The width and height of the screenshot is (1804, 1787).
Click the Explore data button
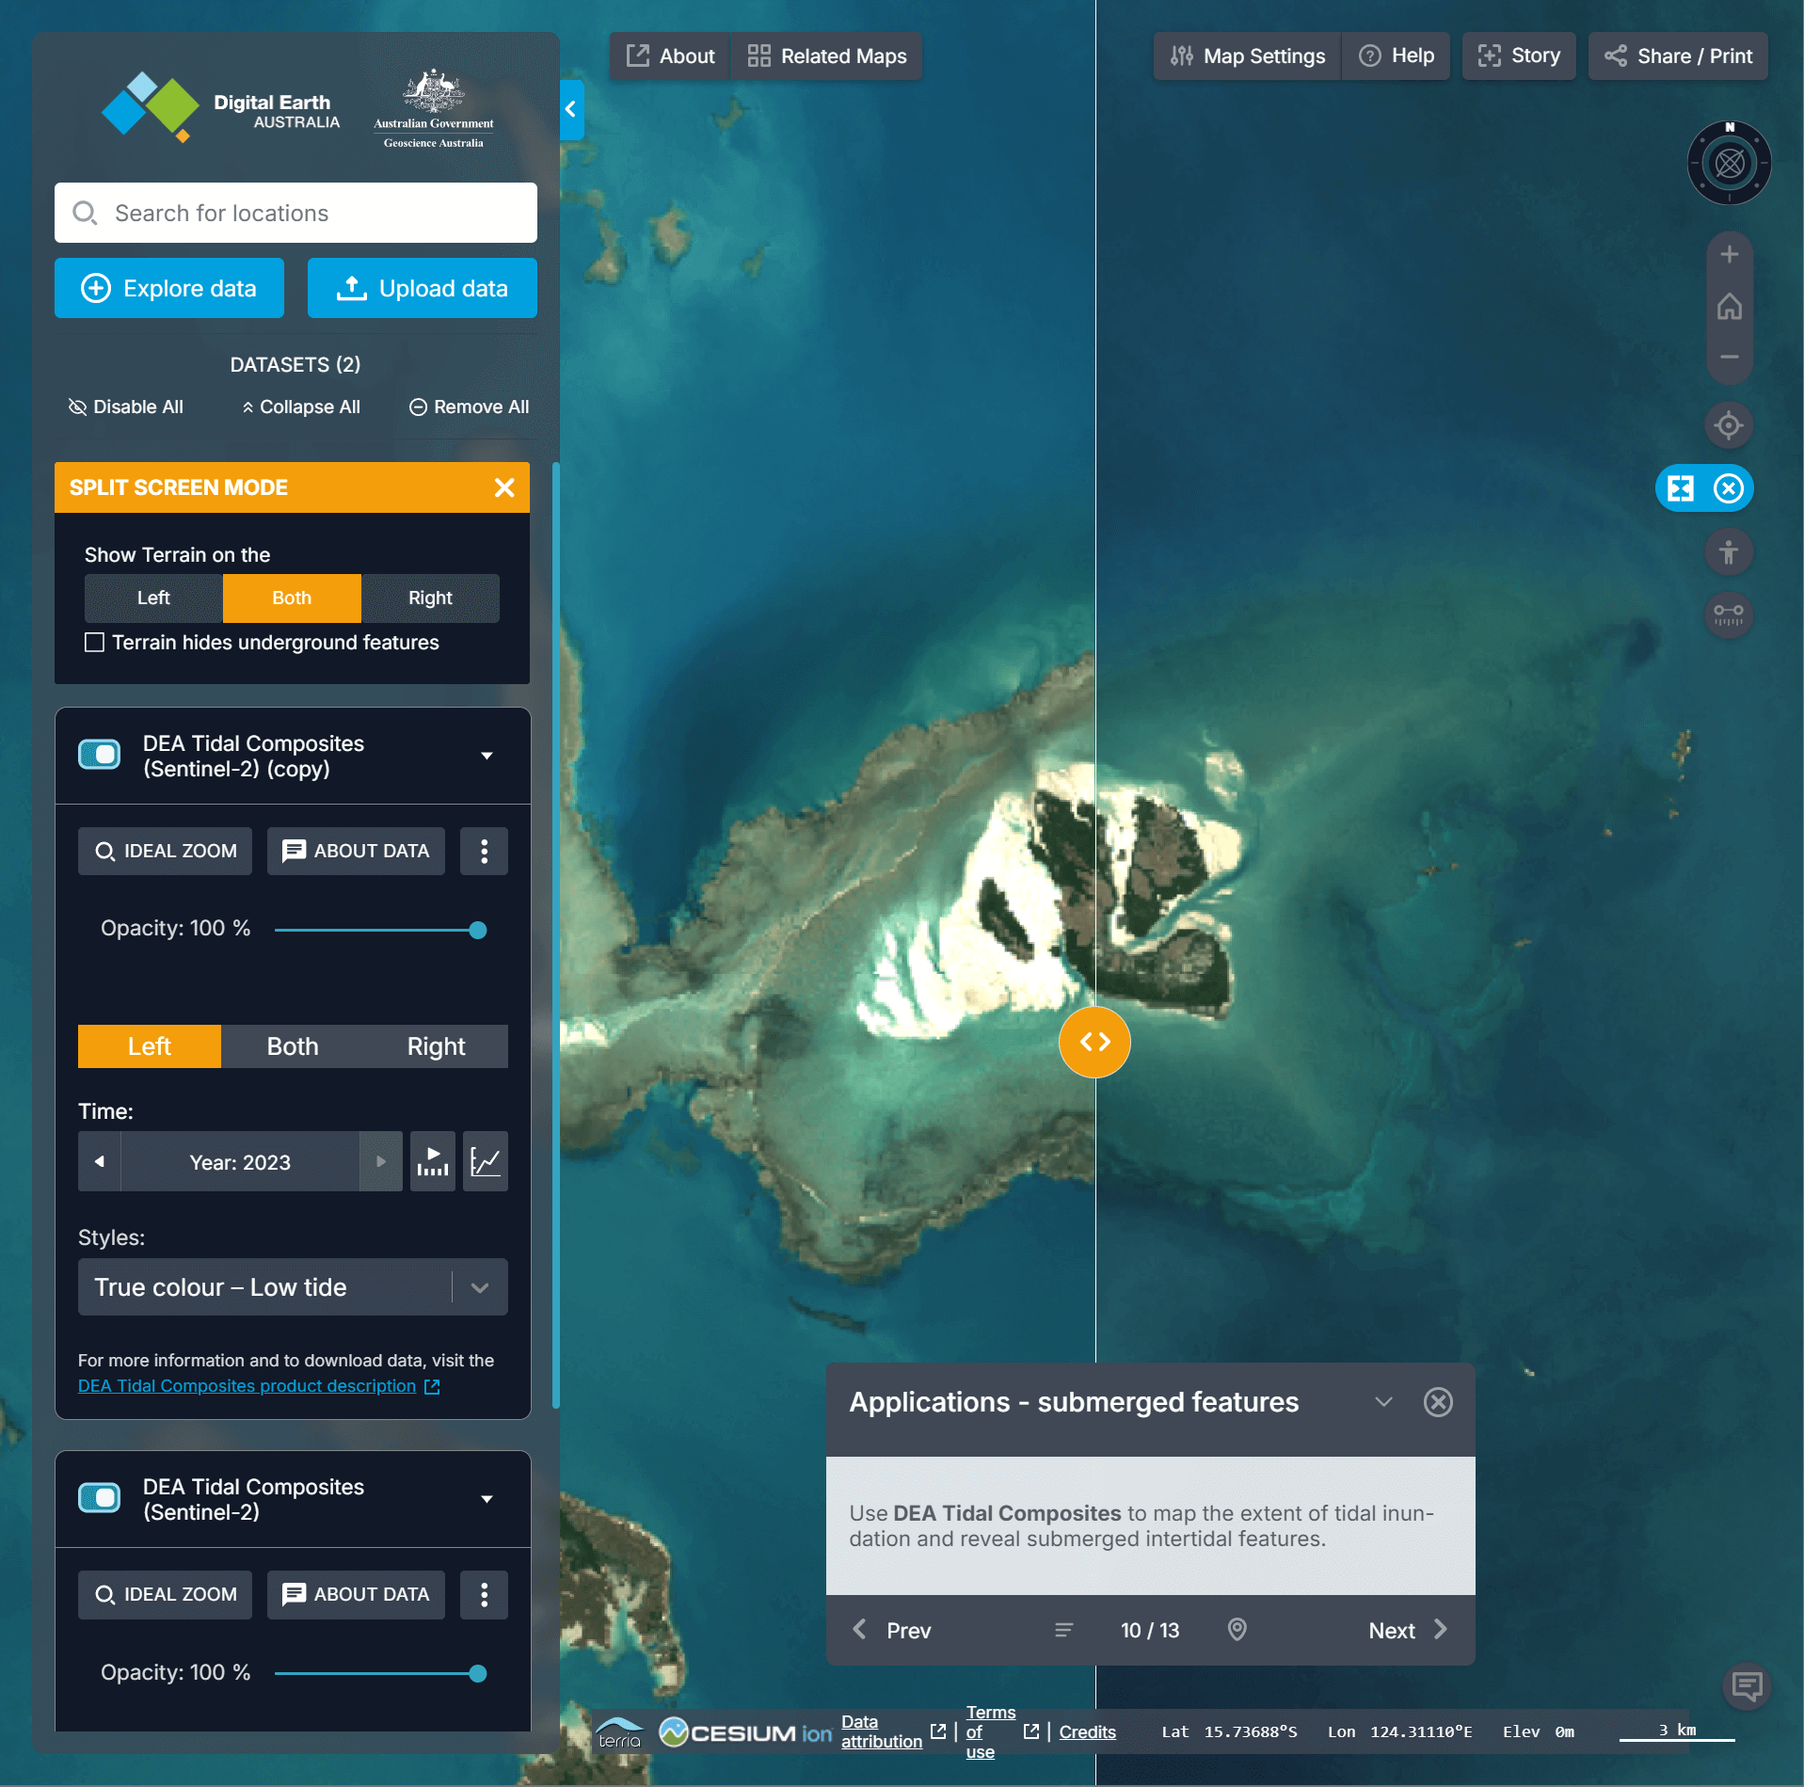169,288
